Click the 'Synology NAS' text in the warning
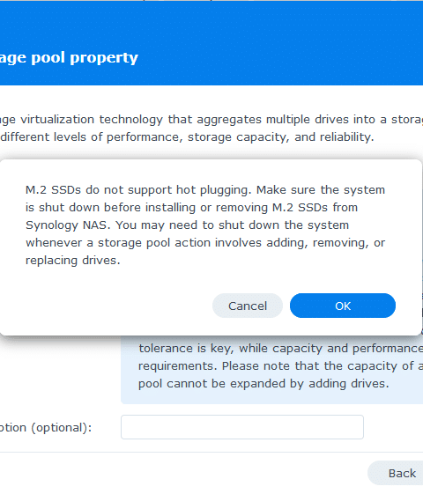 (x=68, y=225)
